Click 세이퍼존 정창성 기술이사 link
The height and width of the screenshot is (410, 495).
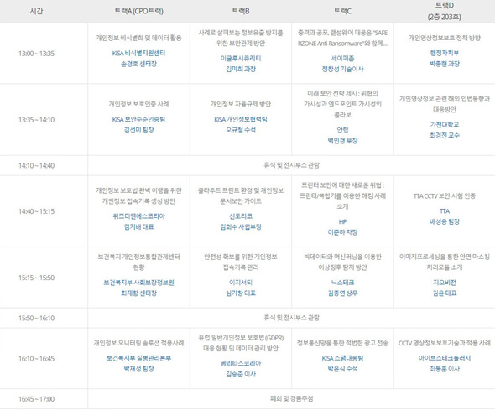point(342,64)
